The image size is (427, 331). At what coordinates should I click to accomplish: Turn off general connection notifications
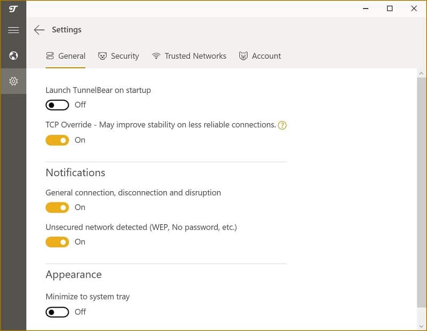pyautogui.click(x=57, y=208)
